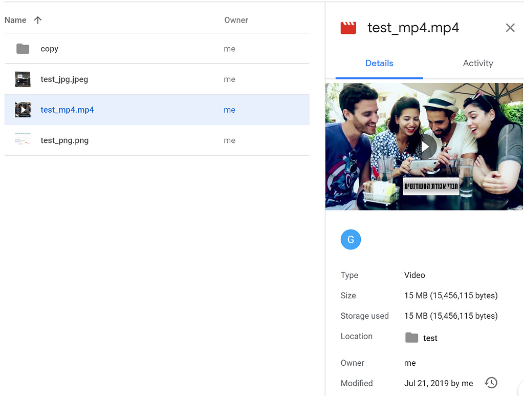The image size is (524, 396).
Task: Select the Details tab
Action: click(379, 64)
